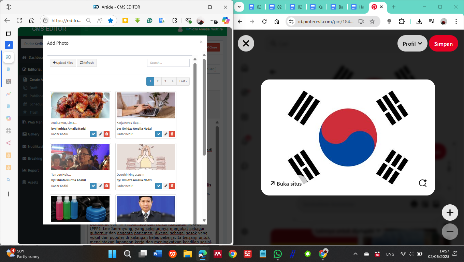Delete the Tan Joe Hok photo
464x262 pixels.
point(106,186)
